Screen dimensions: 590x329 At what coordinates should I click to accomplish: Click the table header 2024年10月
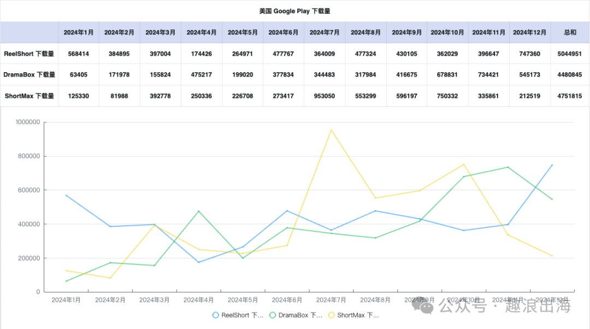click(x=447, y=32)
